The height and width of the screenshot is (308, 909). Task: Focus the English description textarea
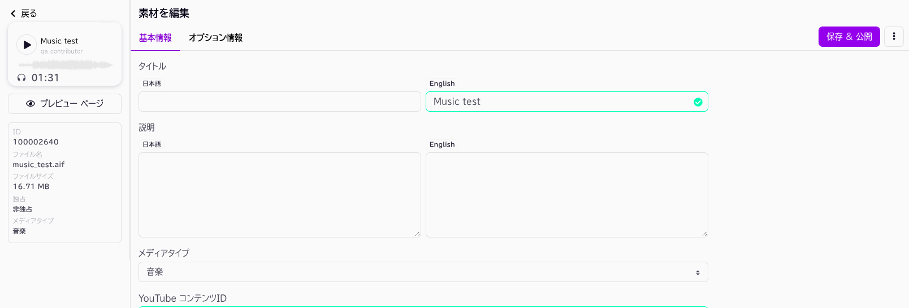coord(566,194)
